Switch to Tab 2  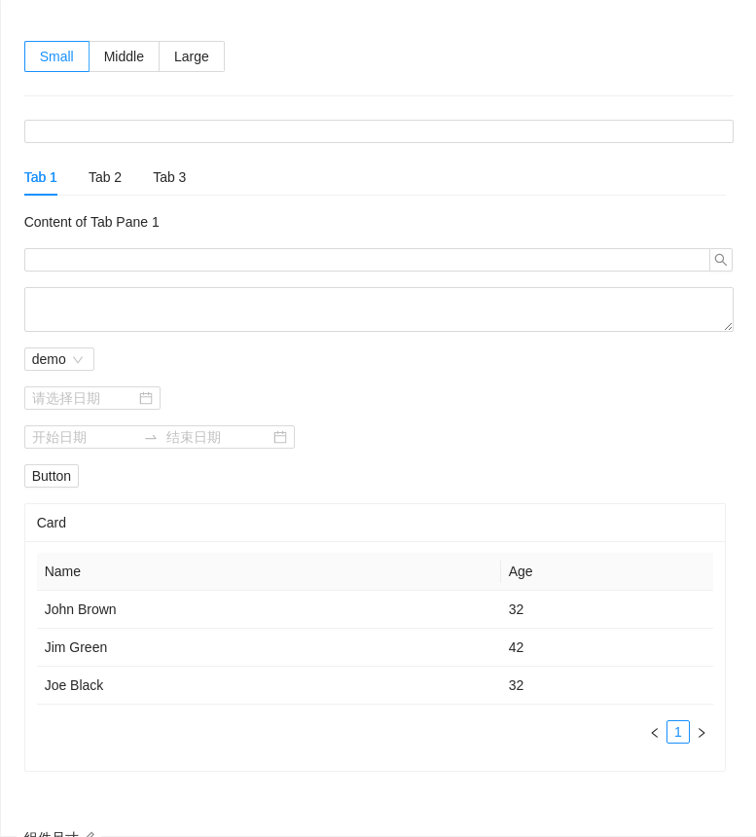click(x=105, y=177)
